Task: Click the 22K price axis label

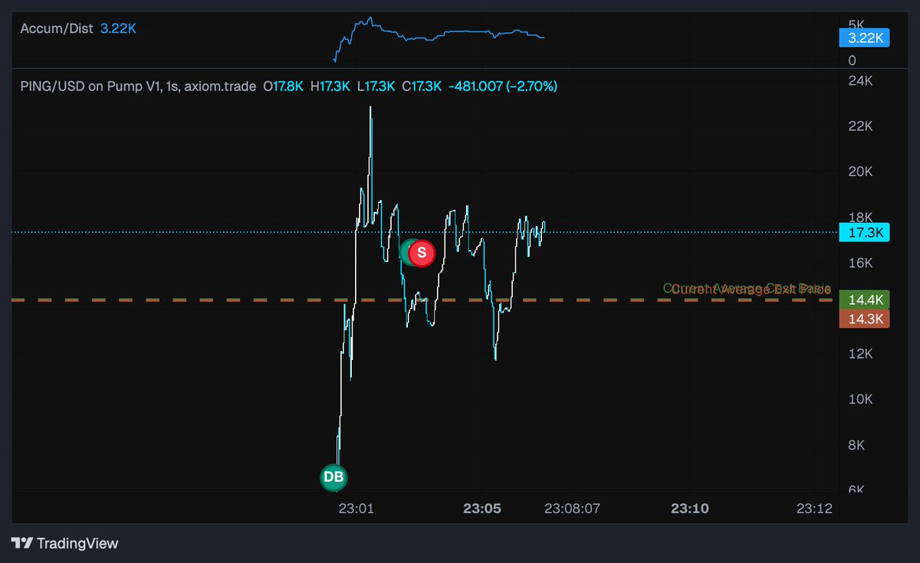Action: (x=861, y=126)
